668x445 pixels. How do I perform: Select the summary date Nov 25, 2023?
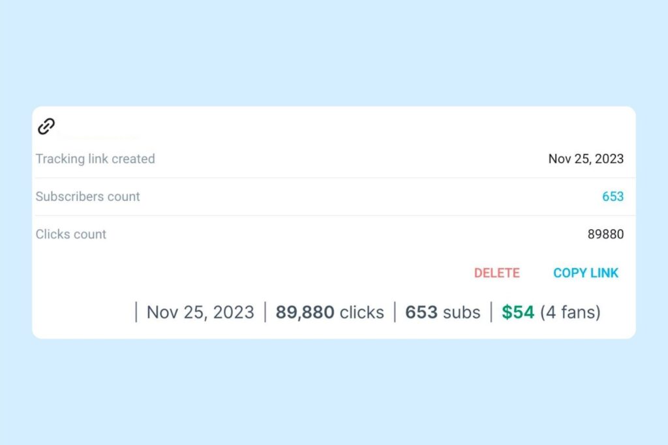pyautogui.click(x=200, y=312)
